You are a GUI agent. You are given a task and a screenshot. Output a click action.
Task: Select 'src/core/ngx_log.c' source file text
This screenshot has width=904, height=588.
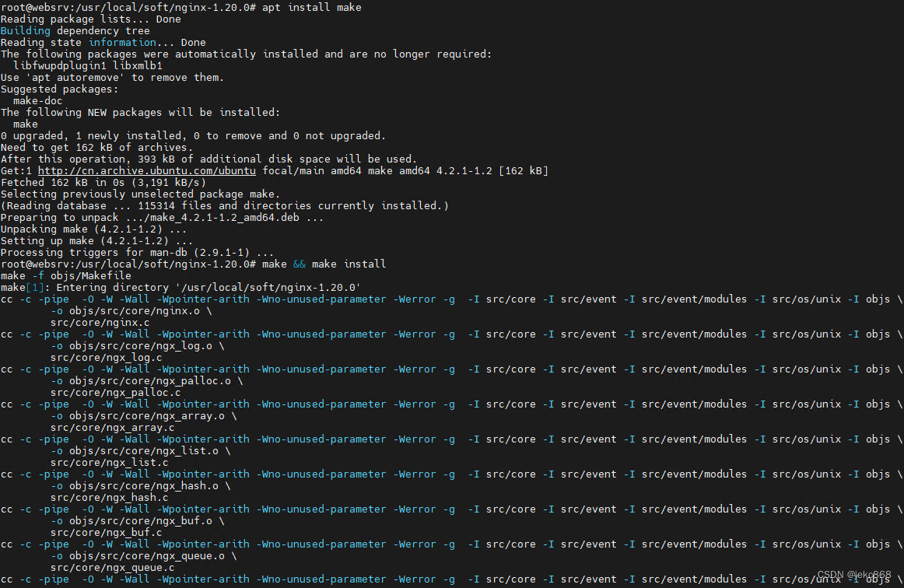pos(106,358)
